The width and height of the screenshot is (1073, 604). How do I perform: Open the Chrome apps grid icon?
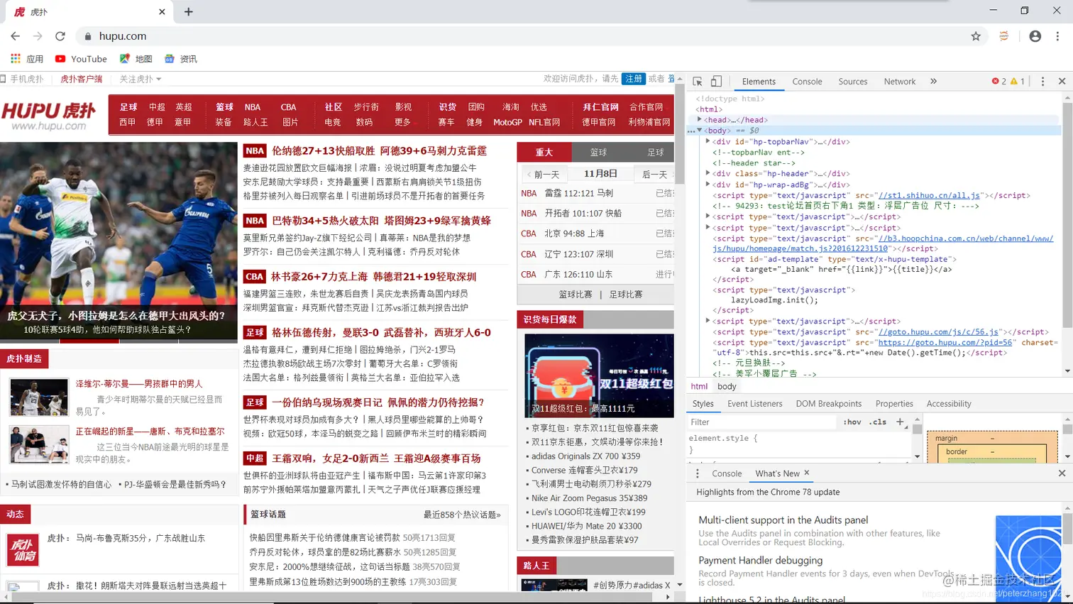click(x=16, y=58)
